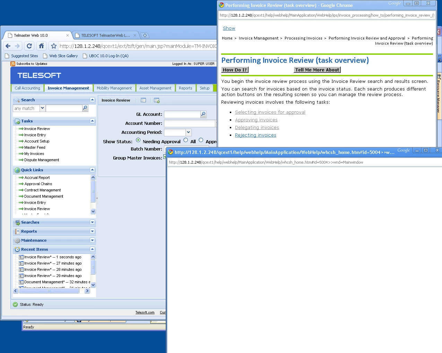Viewport: 442px width, 353px height.
Task: Open a new browser tab
Action: point(145,35)
